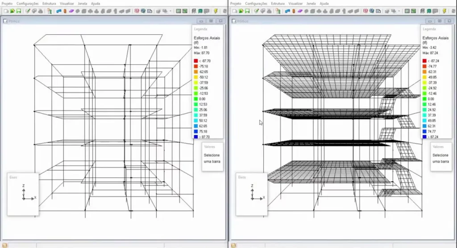Click the Eixos axes panel in right window
The height and width of the screenshot is (248, 457).
point(251,194)
